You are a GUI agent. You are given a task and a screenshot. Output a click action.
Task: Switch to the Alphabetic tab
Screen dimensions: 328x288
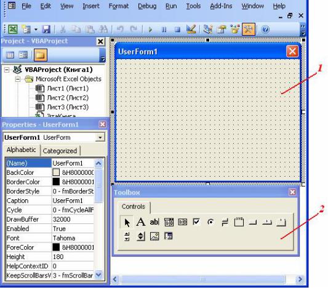tap(21, 150)
